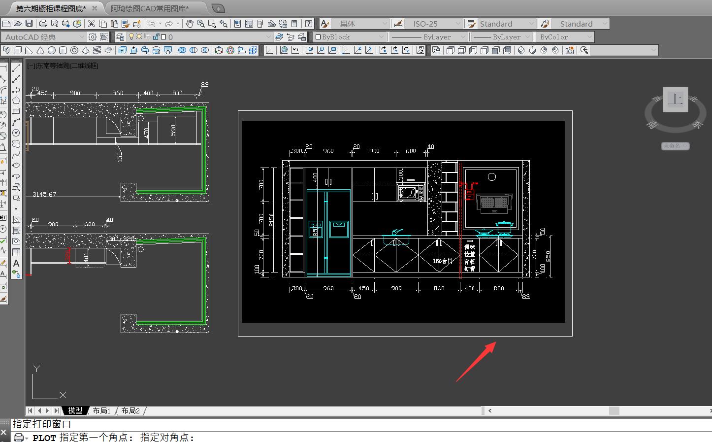Screen dimensions: 712x442
Task: Open the ByColor plot style dropdown
Action: pyautogui.click(x=589, y=37)
